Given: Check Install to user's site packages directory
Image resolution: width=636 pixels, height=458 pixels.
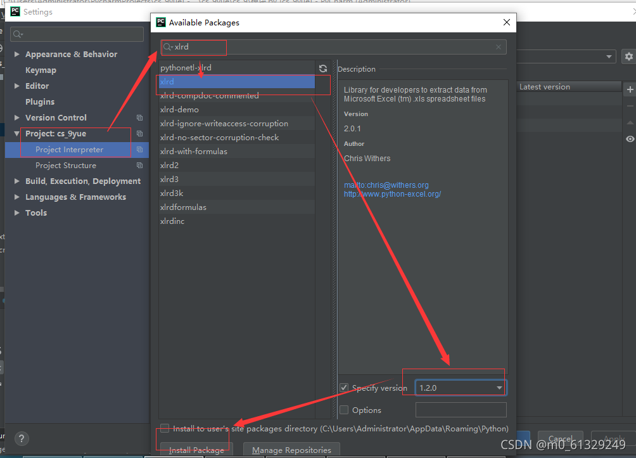Looking at the screenshot, I should point(164,428).
